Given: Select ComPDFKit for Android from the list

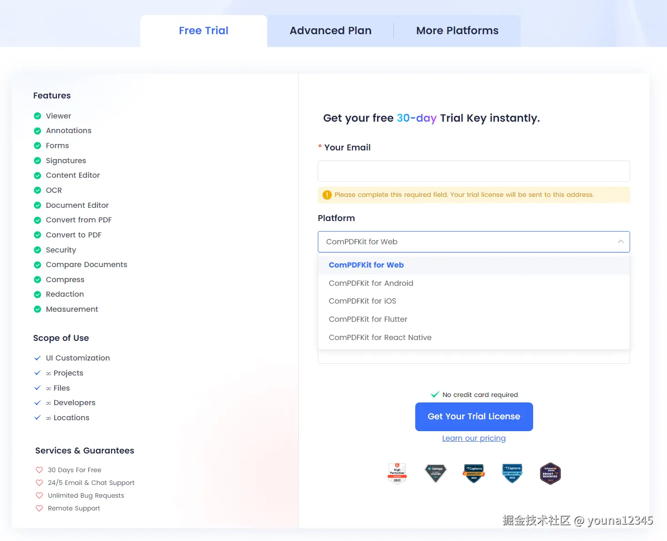Looking at the screenshot, I should coord(371,283).
